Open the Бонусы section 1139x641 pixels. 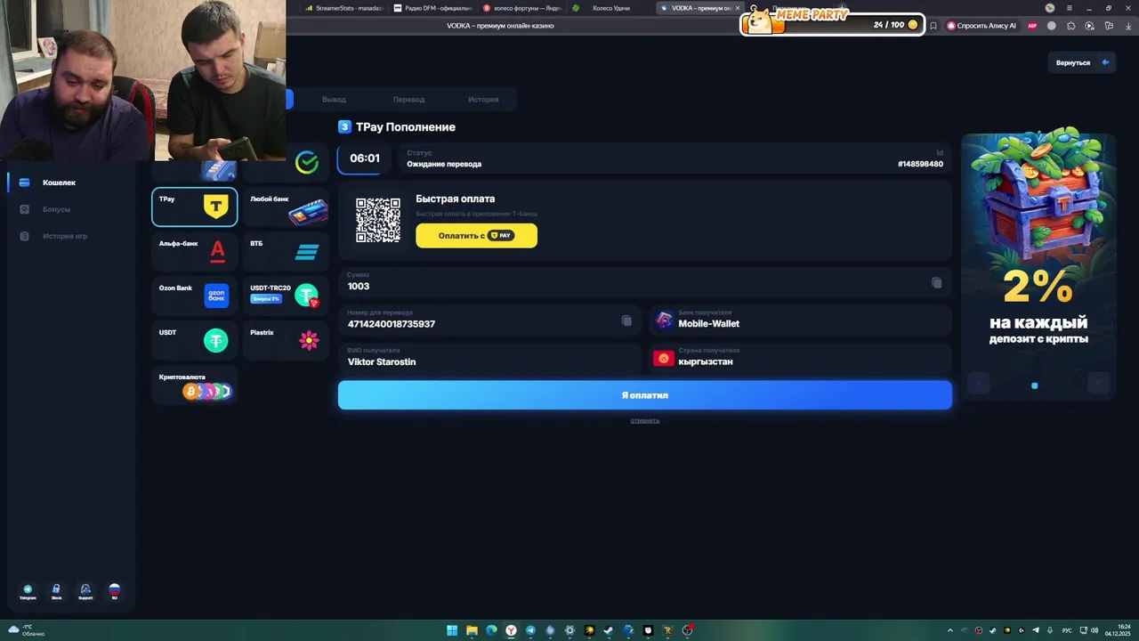[56, 209]
